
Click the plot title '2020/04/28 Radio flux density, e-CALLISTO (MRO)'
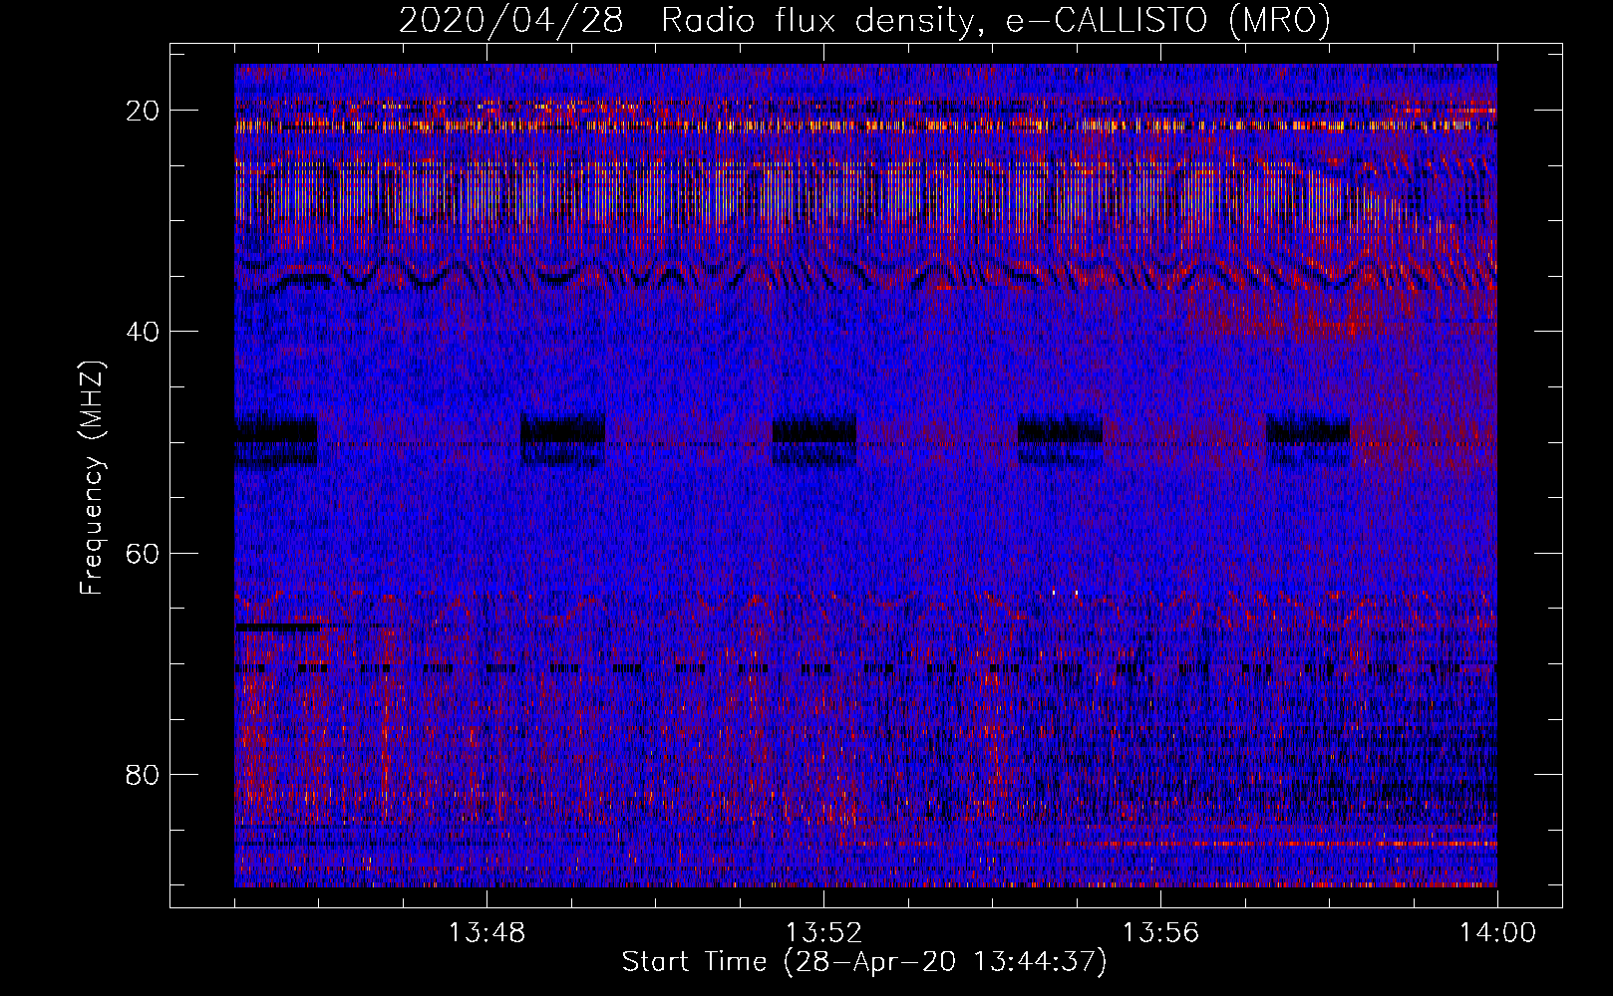pos(865,20)
